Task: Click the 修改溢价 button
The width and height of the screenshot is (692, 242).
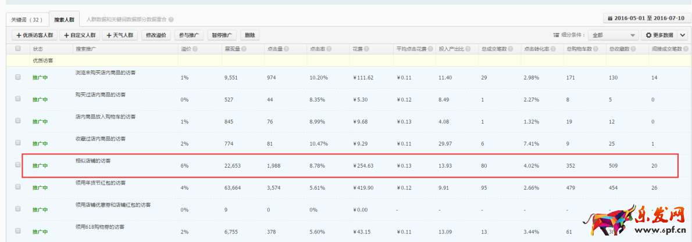Action: 156,35
